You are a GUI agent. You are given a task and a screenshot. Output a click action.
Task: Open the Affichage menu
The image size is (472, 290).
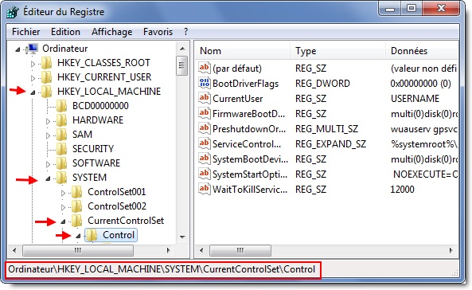112,32
